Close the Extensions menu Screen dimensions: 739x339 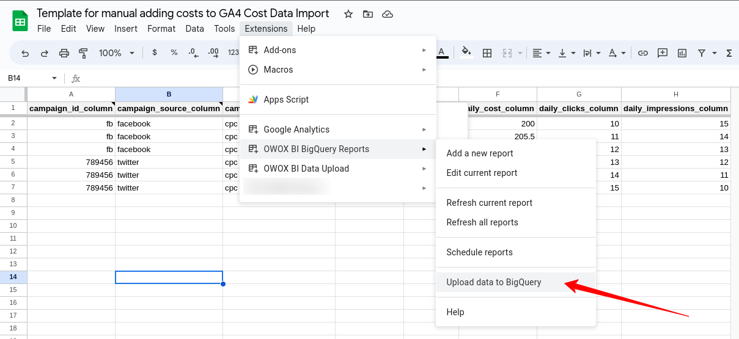pyautogui.click(x=266, y=29)
